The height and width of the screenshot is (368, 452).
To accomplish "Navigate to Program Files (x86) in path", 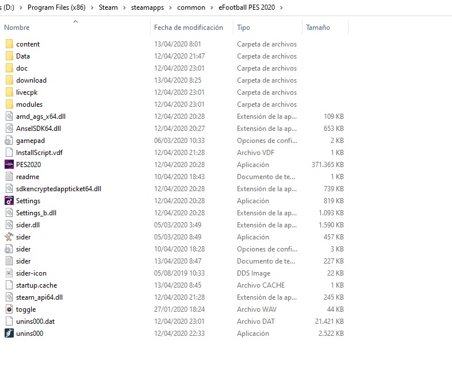I will click(56, 7).
